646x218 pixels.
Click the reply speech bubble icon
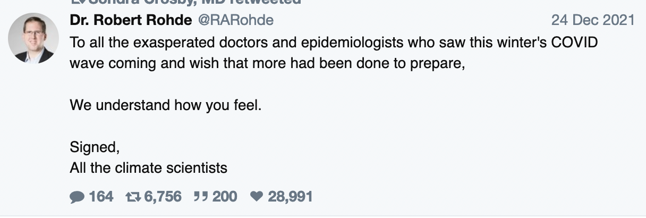(x=77, y=197)
